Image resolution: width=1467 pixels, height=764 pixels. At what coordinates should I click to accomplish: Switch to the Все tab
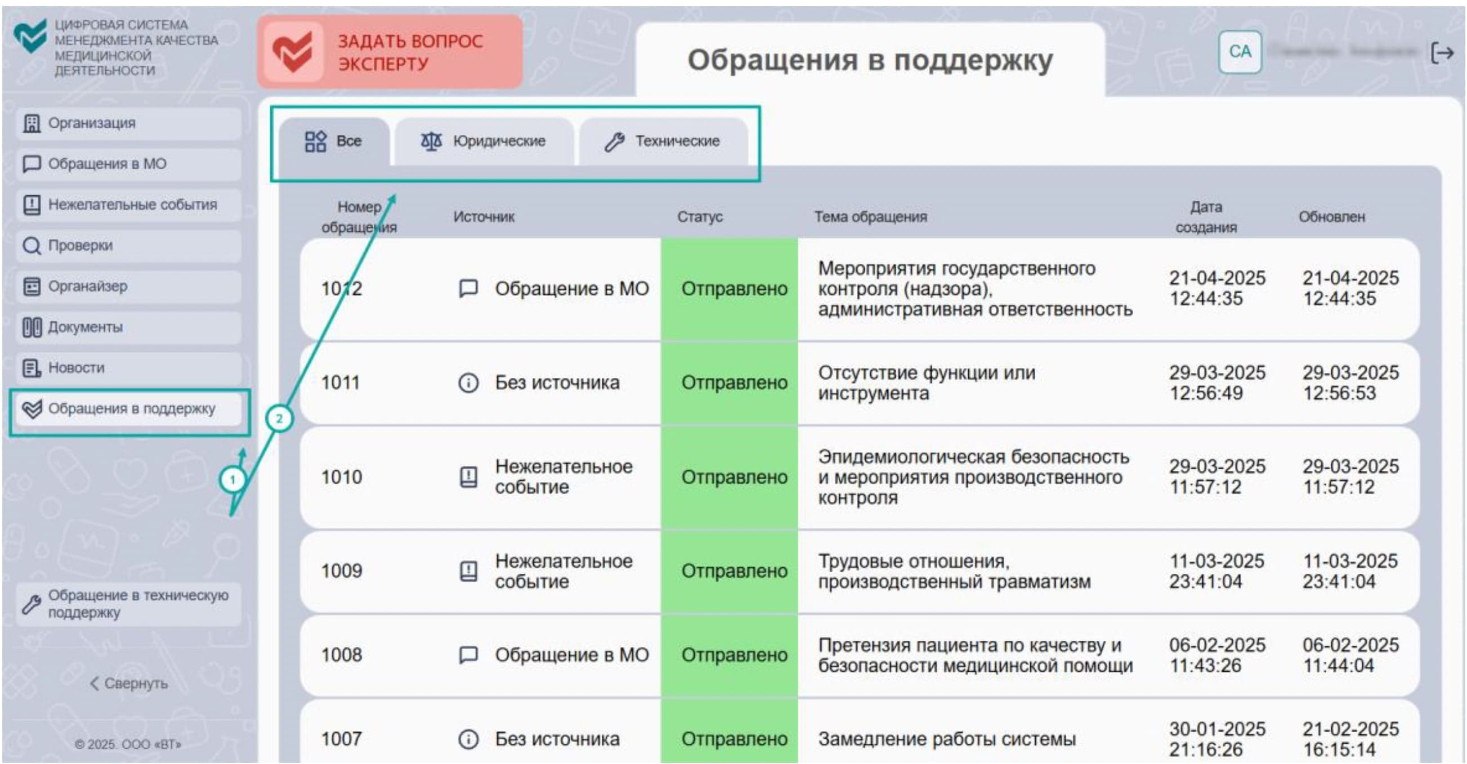click(334, 141)
